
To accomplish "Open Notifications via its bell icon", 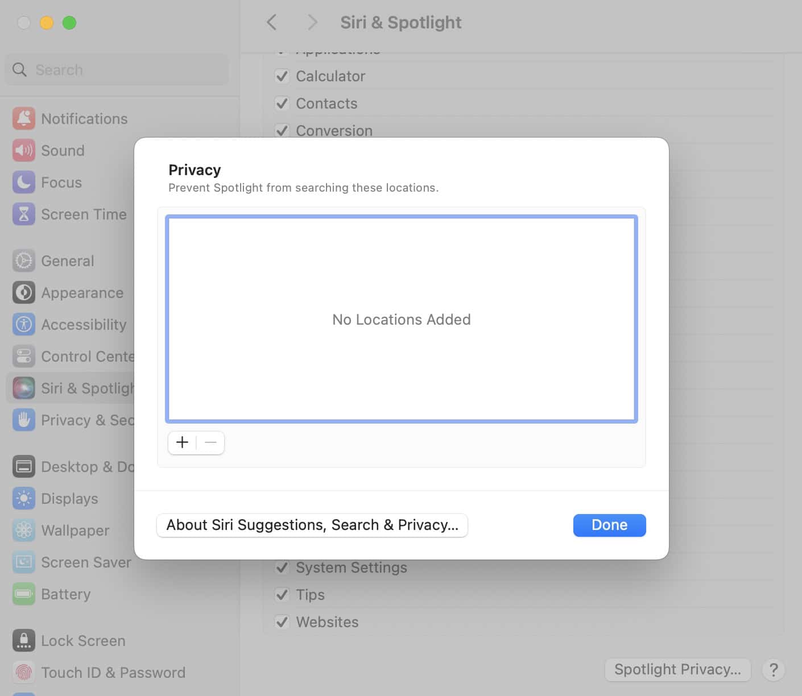I will pos(24,119).
